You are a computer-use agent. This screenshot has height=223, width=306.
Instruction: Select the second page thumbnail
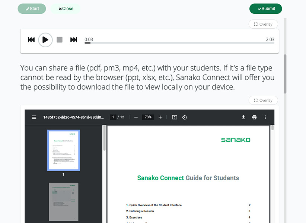click(64, 202)
